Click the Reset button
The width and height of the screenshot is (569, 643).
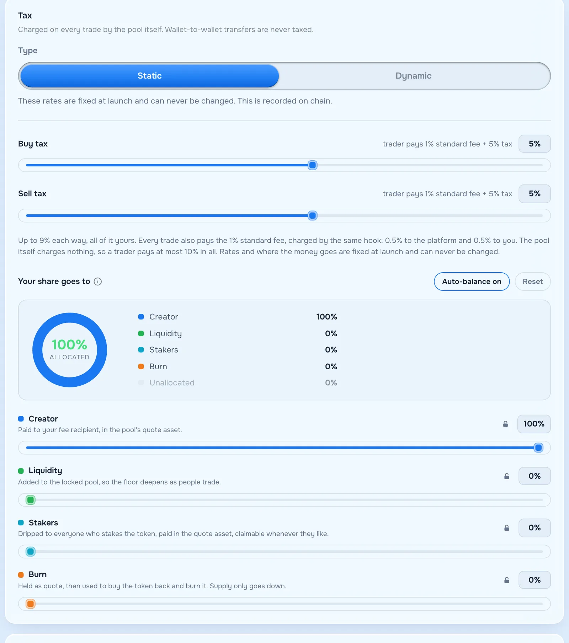point(533,282)
